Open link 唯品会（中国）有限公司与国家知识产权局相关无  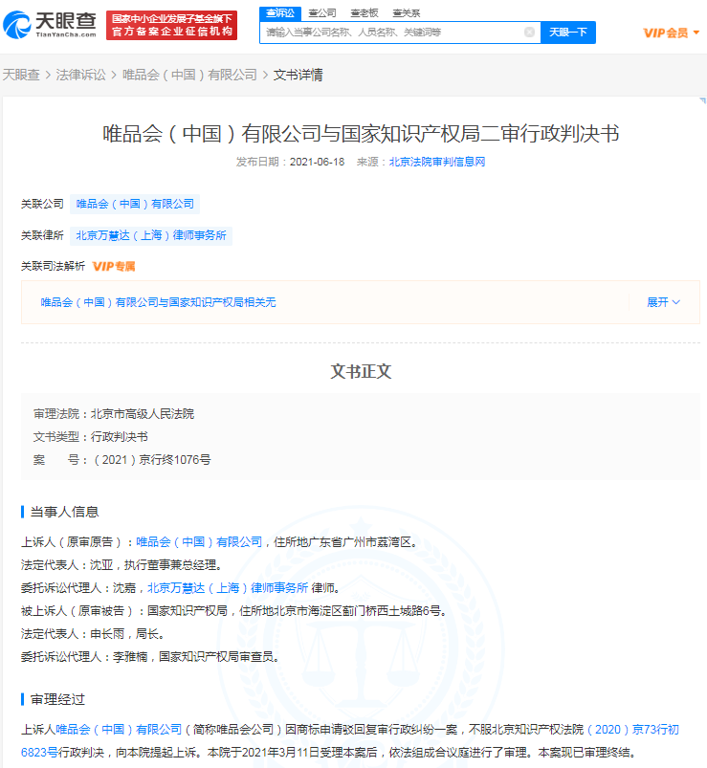click(x=158, y=302)
